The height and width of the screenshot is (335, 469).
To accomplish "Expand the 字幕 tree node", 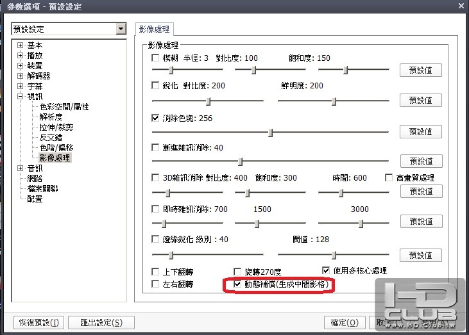I will point(20,86).
